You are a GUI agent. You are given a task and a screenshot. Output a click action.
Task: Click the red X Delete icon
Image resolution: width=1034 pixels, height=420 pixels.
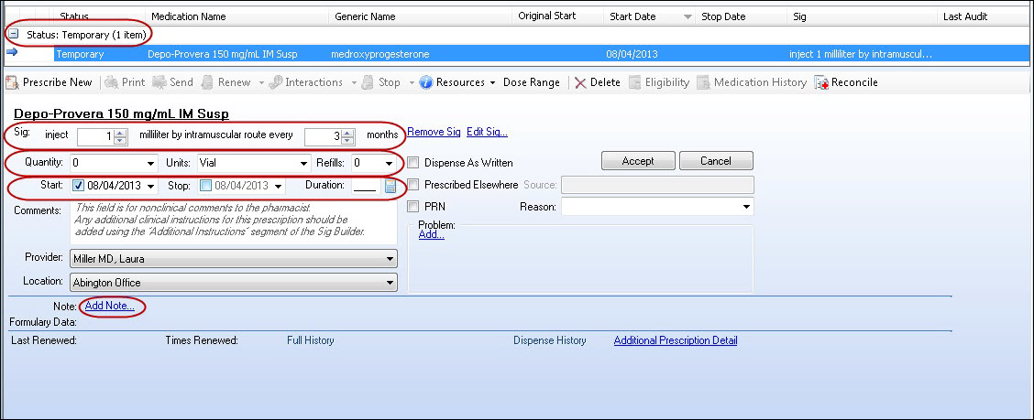click(580, 82)
